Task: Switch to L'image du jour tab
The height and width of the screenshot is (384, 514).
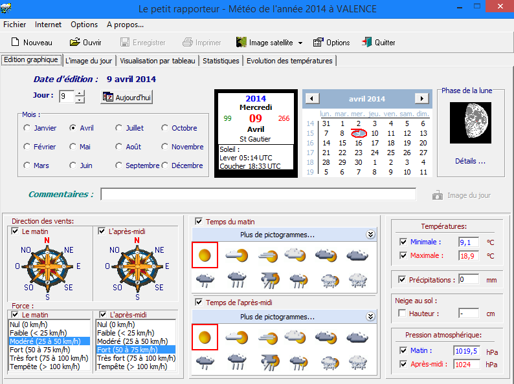Action: [x=89, y=61]
